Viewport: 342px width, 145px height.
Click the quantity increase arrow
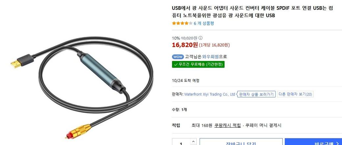(x=193, y=141)
